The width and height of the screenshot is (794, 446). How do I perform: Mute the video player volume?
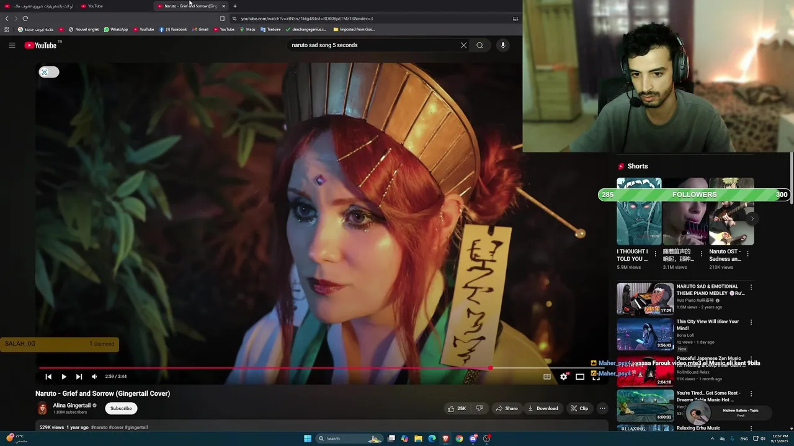(94, 377)
